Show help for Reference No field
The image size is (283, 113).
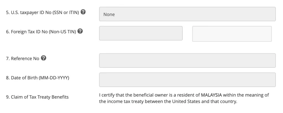click(x=43, y=58)
